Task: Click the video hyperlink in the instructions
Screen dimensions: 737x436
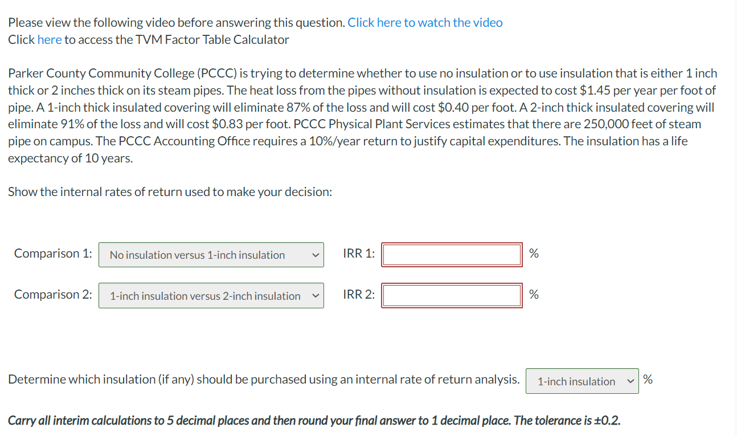Action: coord(424,22)
